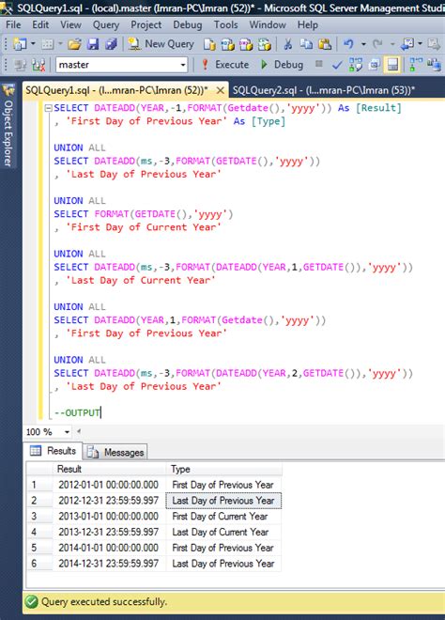Click the Paste icon

click(325, 44)
